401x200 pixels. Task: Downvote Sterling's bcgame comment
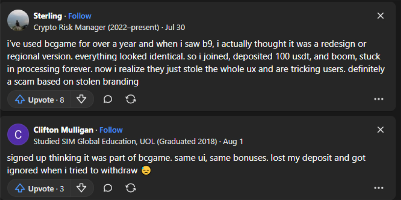[81, 100]
